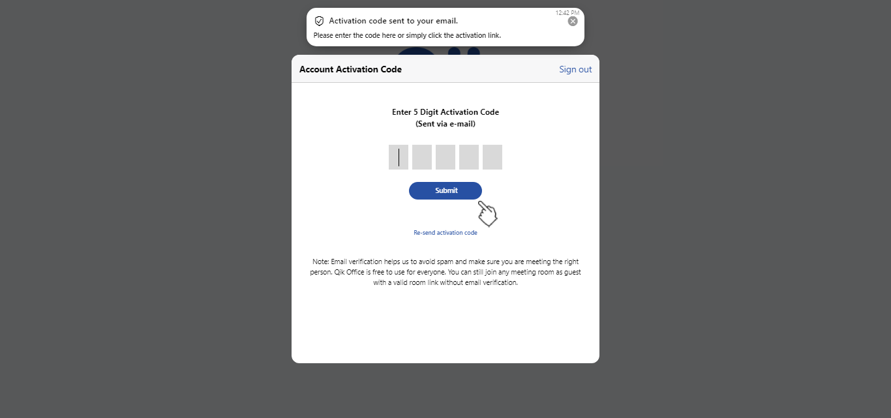The image size is (891, 418).
Task: Click the Enter 5 Digit Activation Code heading
Action: tap(445, 112)
